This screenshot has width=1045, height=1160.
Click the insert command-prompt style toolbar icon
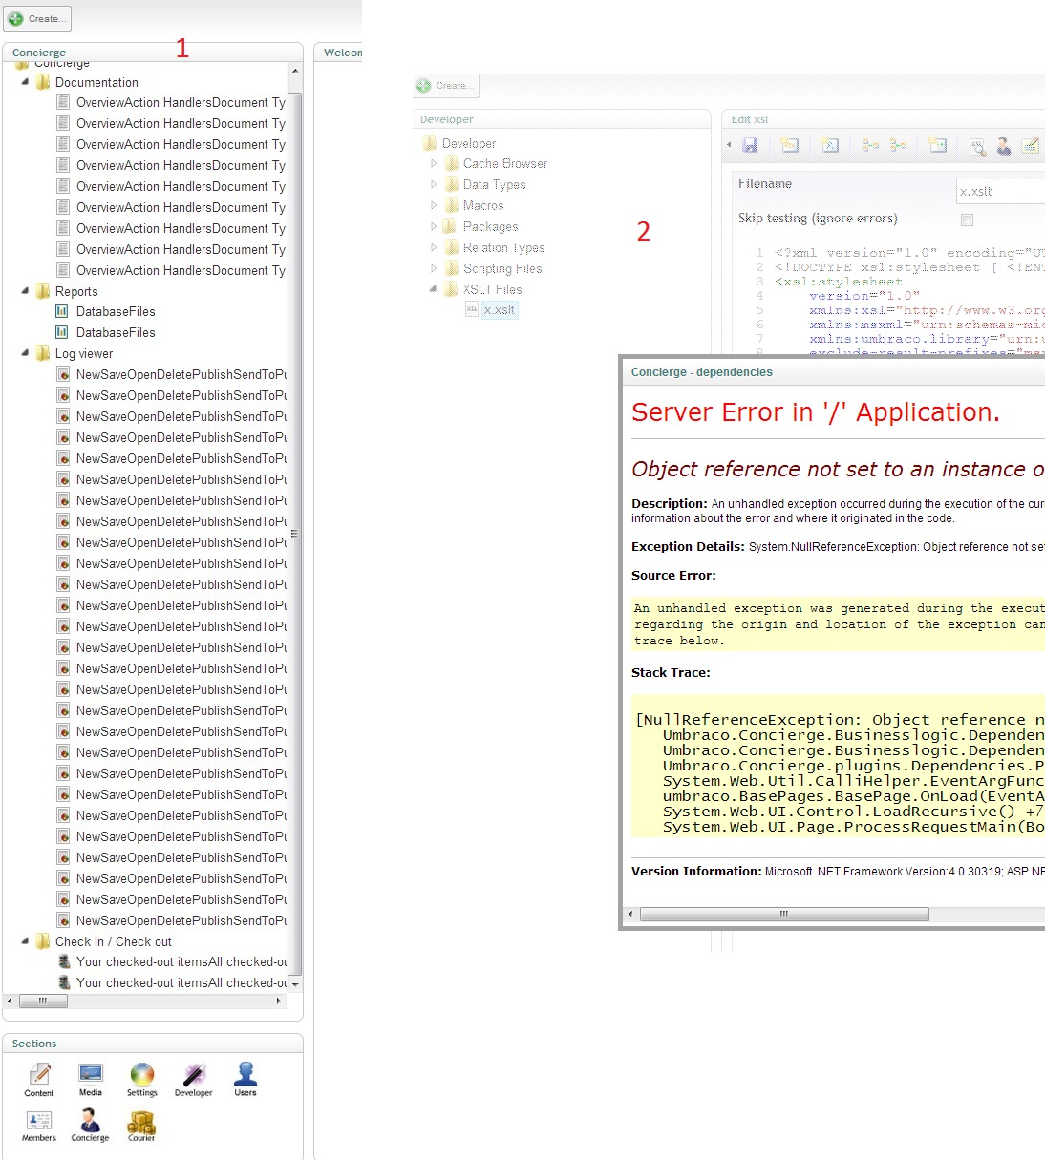[x=829, y=145]
